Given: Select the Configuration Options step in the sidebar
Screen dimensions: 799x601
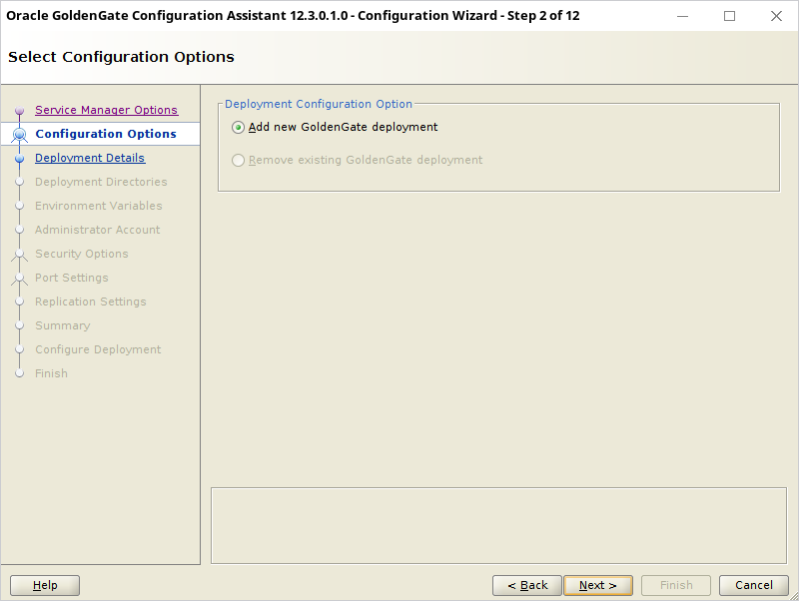Looking at the screenshot, I should pyautogui.click(x=106, y=134).
